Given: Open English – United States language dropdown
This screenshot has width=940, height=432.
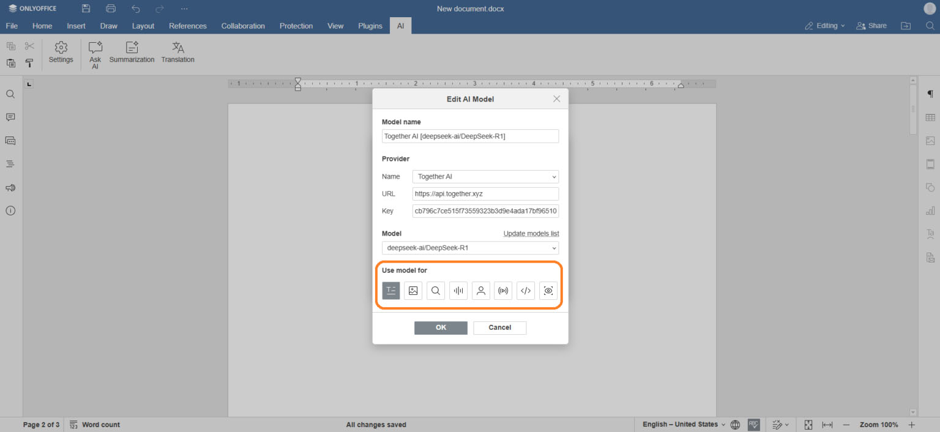Looking at the screenshot, I should point(684,425).
